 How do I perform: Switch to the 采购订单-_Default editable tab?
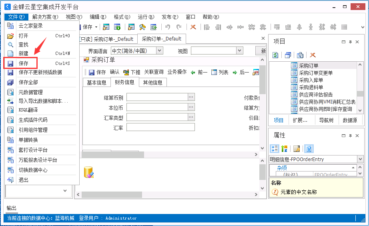tap(161, 39)
